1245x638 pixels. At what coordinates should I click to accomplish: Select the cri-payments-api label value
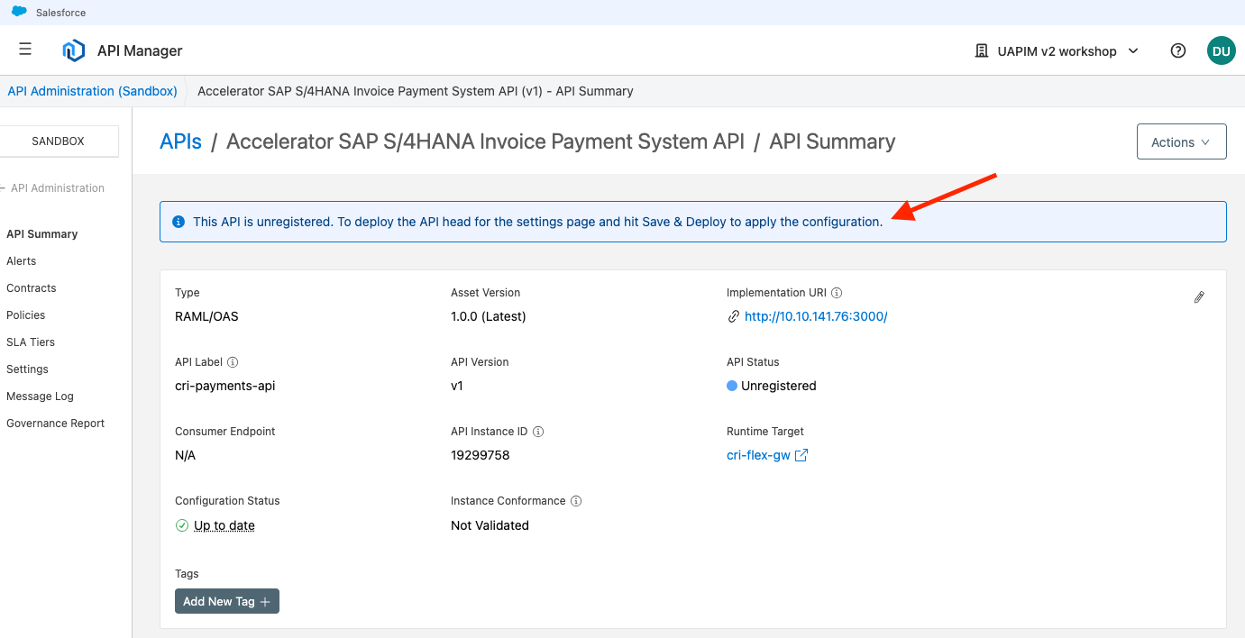225,386
